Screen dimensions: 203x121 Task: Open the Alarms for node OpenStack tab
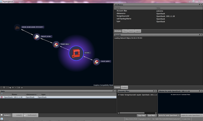point(169,115)
